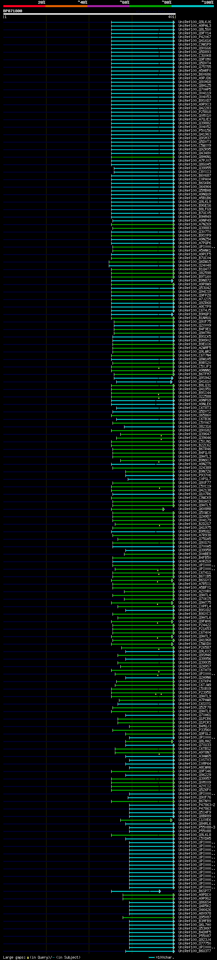Click on UniRef100_A9PDC0 entry
The image size is (217, 960).
pyautogui.click(x=194, y=895)
